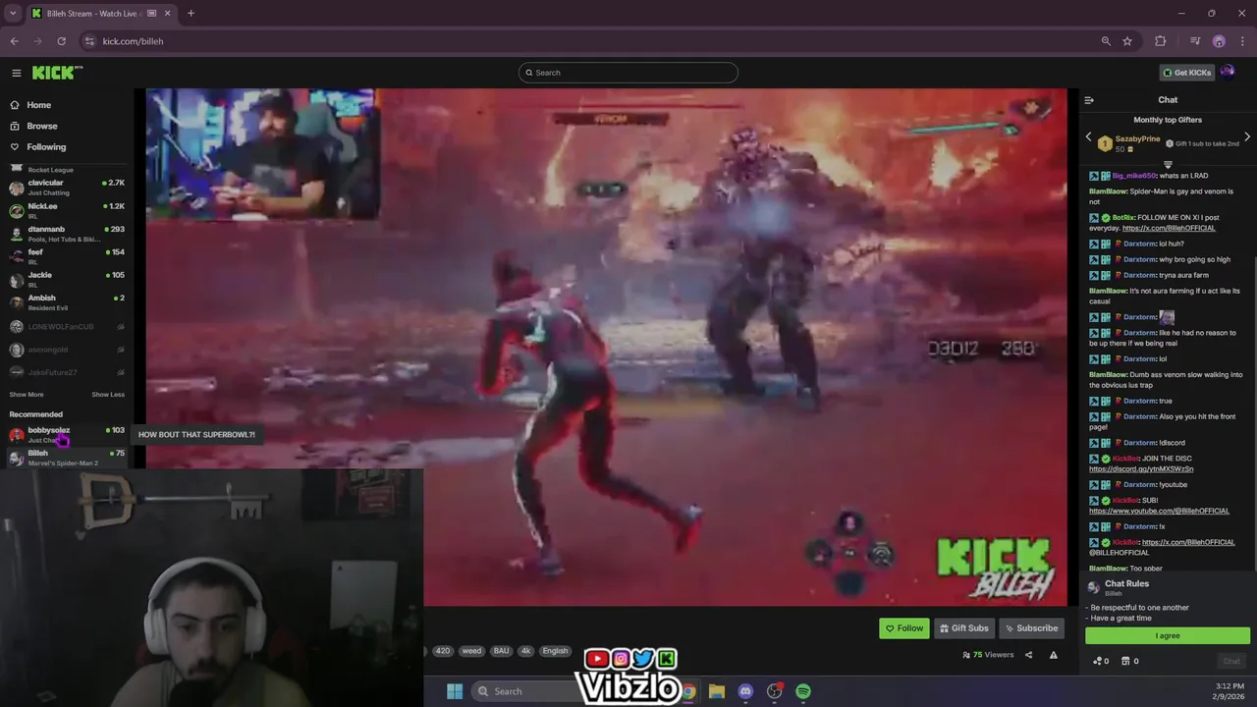Image resolution: width=1257 pixels, height=707 pixels.
Task: Click the Kick search field
Action: (628, 73)
